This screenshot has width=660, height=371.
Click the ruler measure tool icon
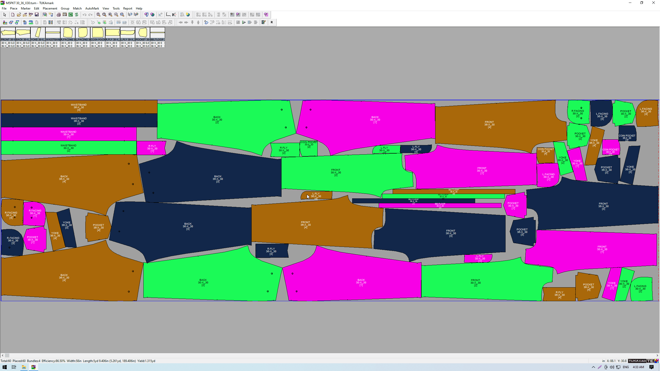click(x=168, y=15)
